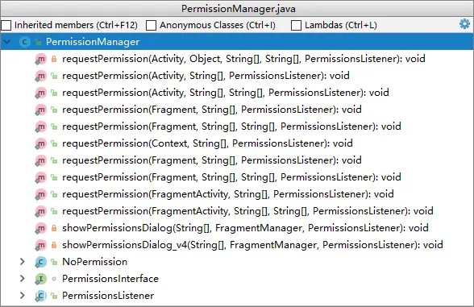Click lock icon of requestPermission with Object parameter
Viewport: 474px width, 307px height.
(54, 59)
